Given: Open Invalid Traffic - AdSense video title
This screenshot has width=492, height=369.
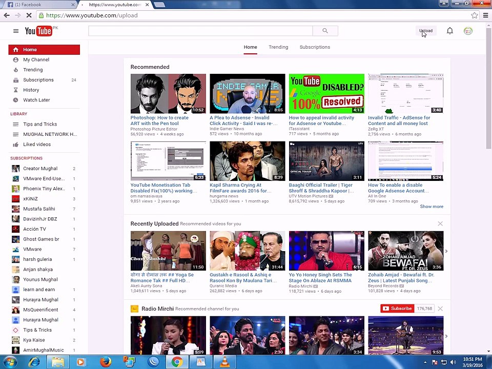Looking at the screenshot, I should coord(399,120).
